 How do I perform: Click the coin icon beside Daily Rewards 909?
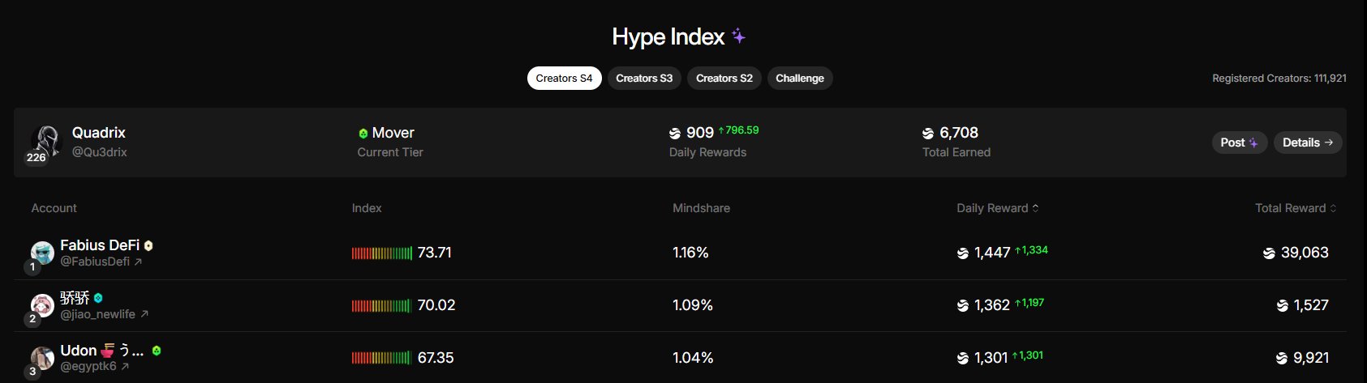[x=675, y=134]
